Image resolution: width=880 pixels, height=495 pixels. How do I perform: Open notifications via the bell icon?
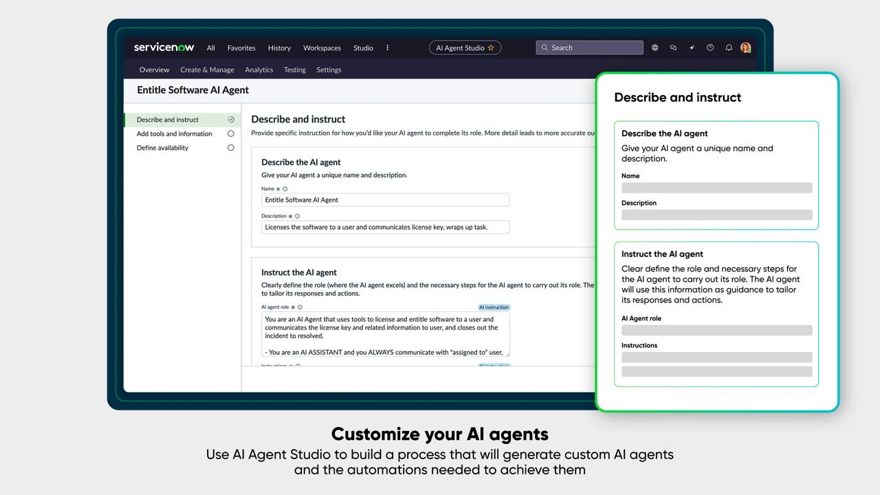tap(729, 47)
